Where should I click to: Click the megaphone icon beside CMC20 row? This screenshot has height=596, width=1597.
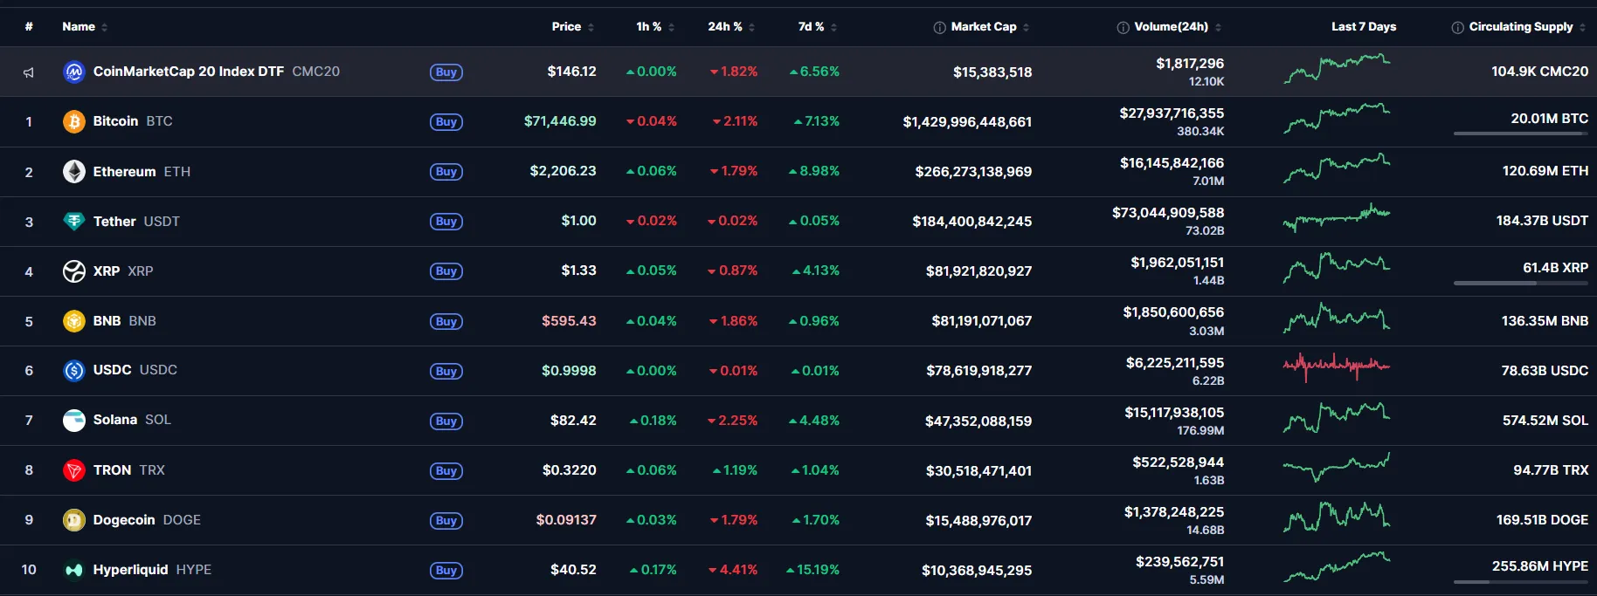[29, 72]
